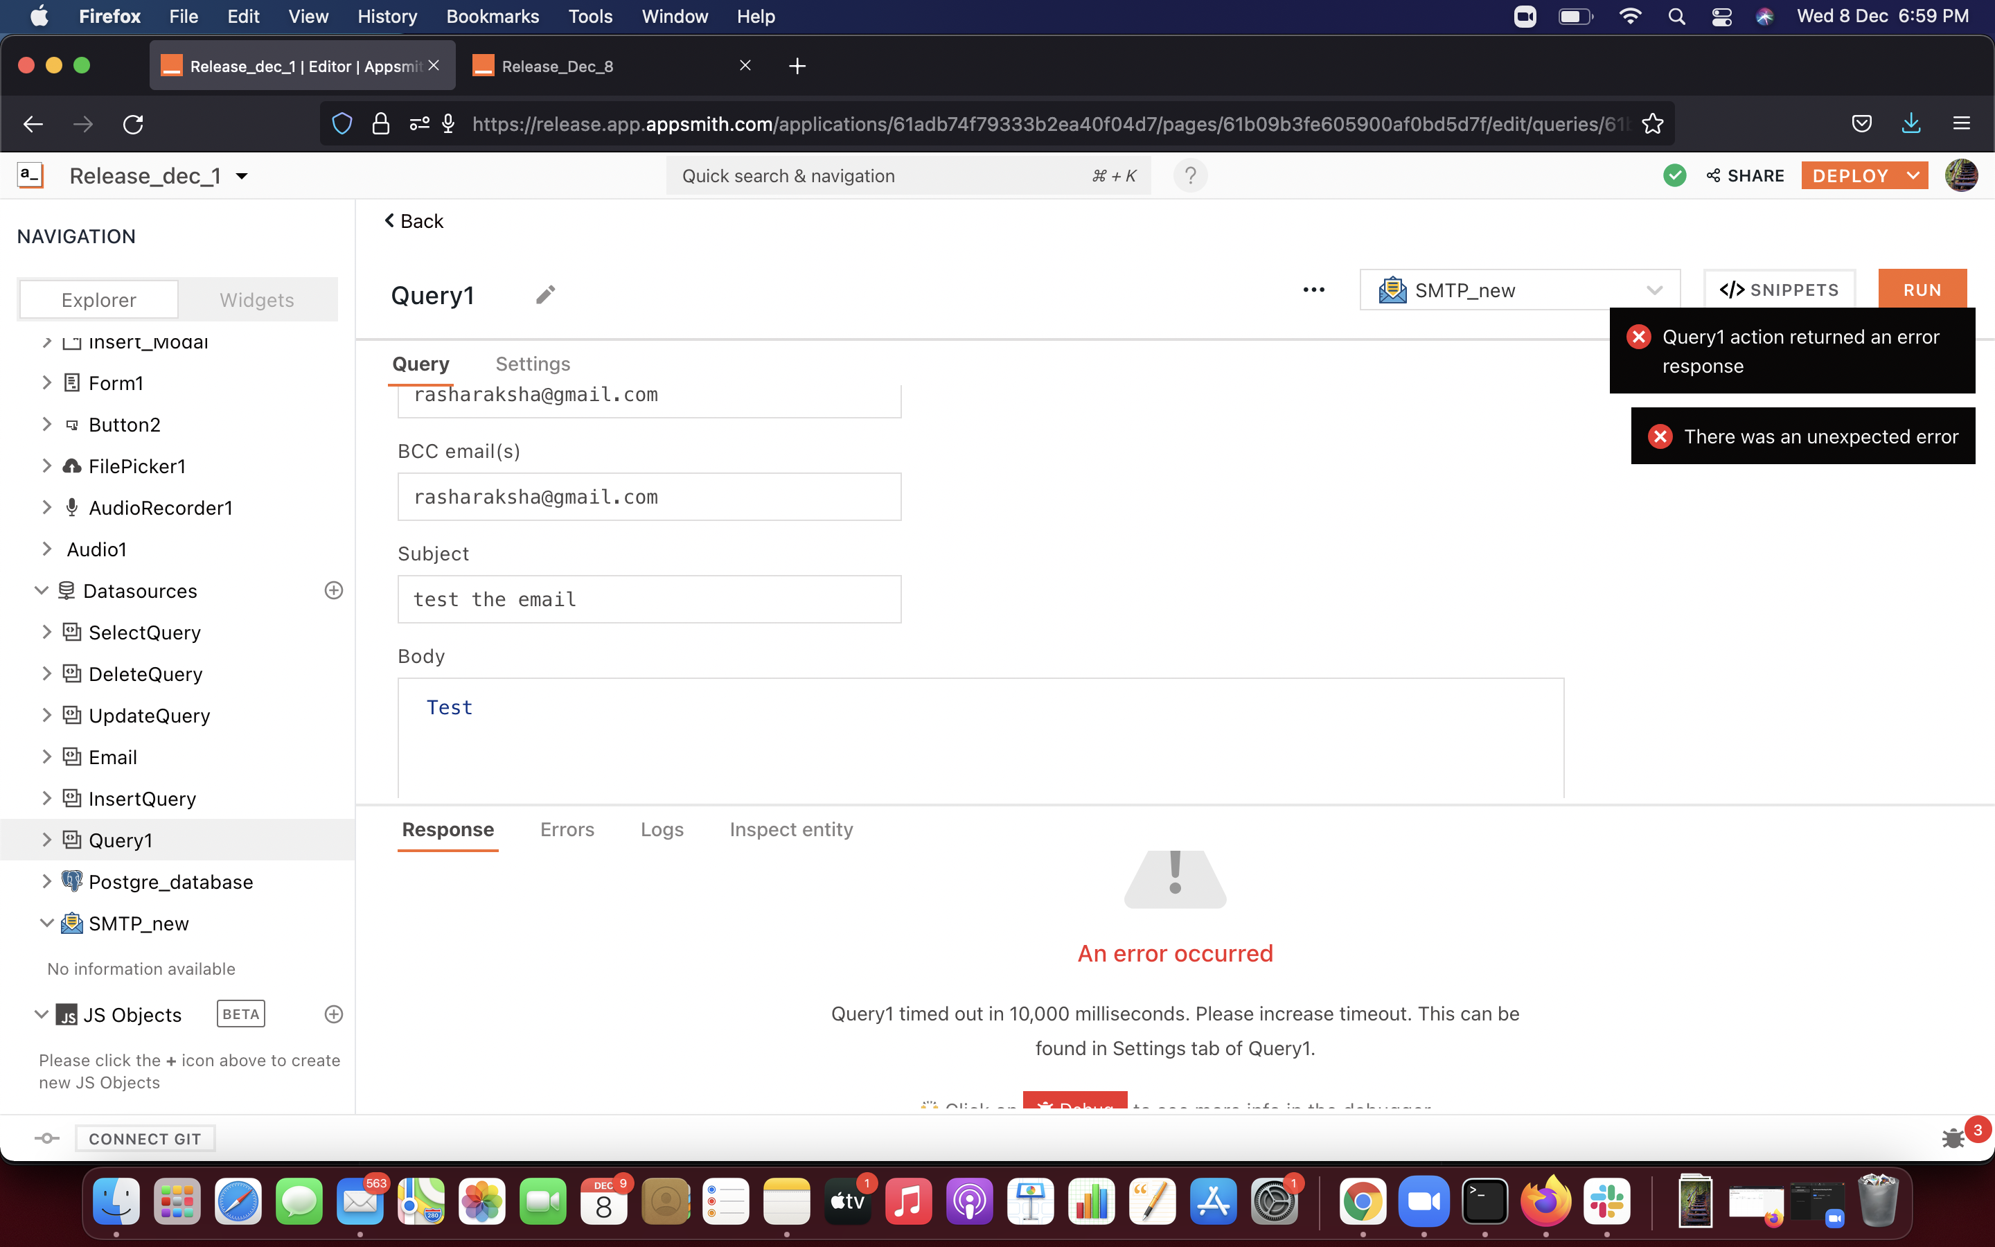Click the Appsmith logo home icon
1995x1247 pixels.
coord(30,176)
